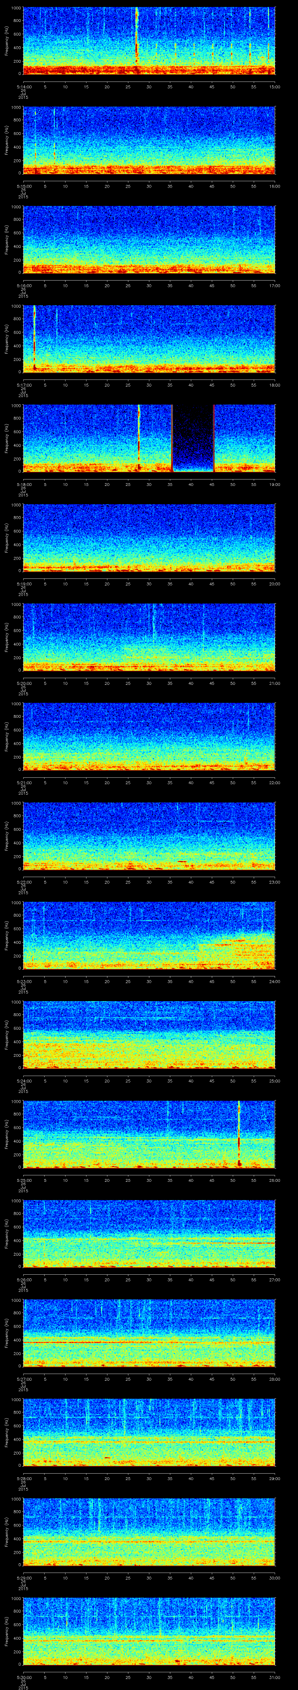
Task: Click the tall red spike in the 5:17:00 panel
Action: click(34, 338)
